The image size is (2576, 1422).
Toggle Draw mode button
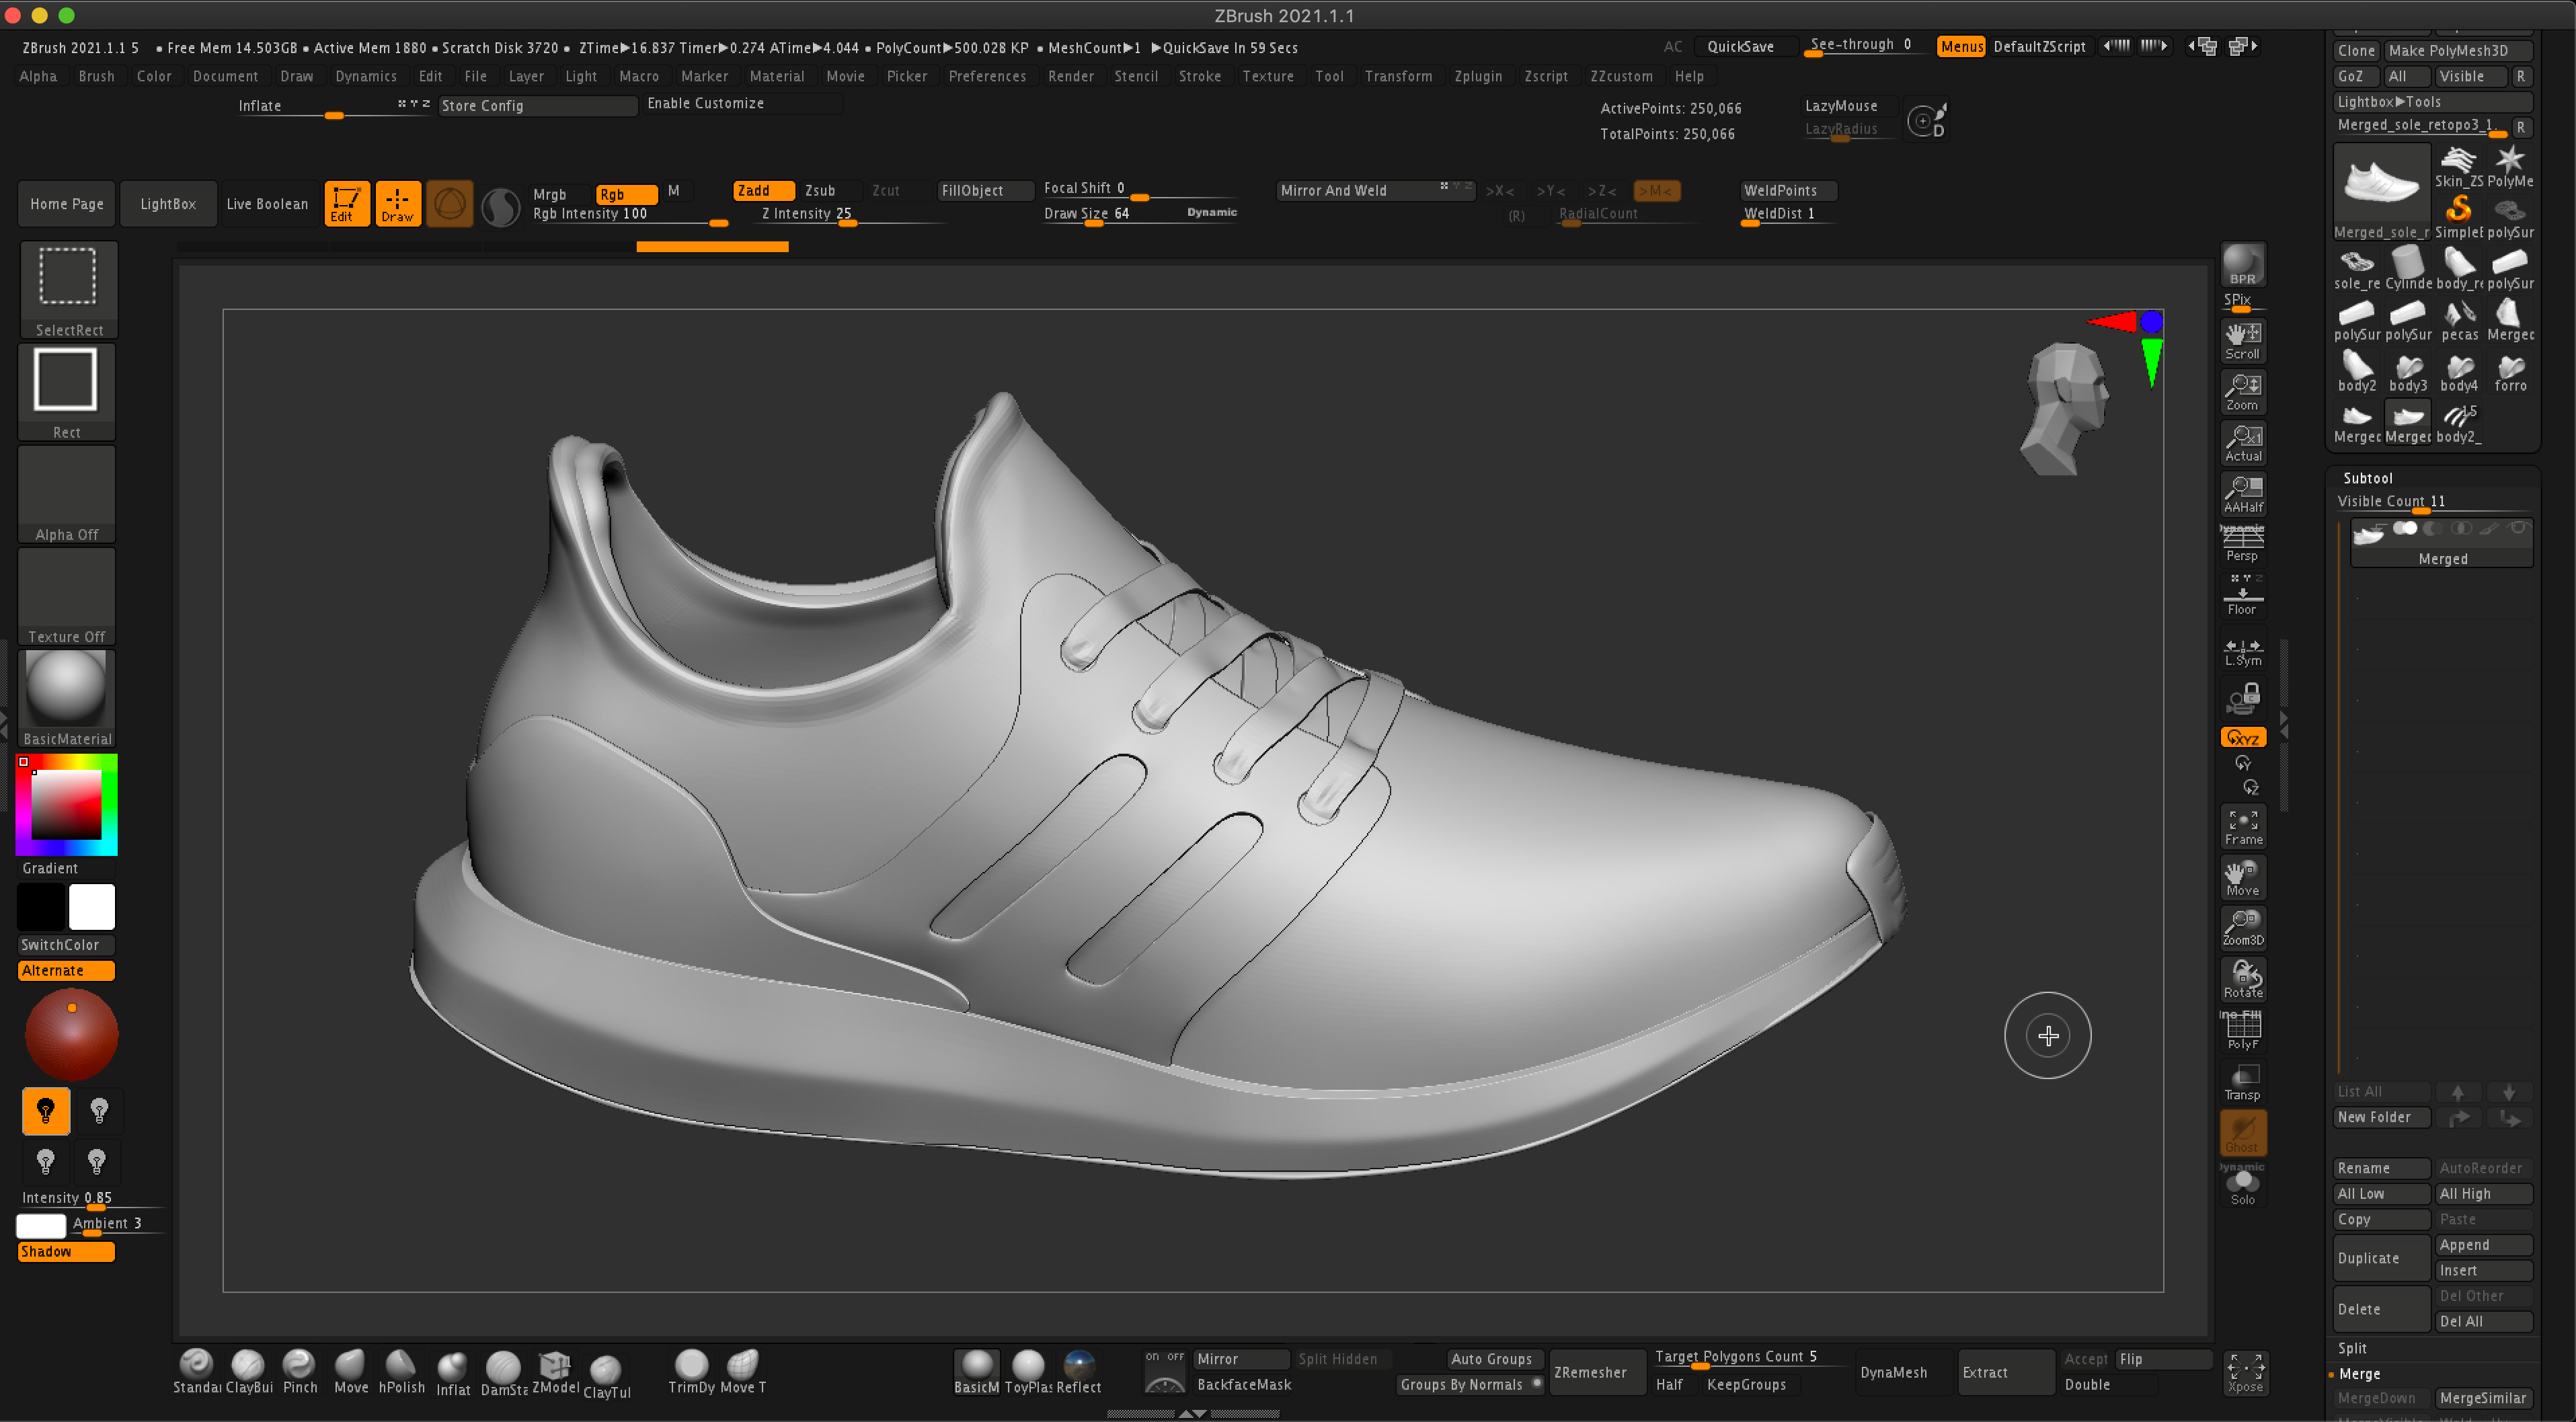397,204
